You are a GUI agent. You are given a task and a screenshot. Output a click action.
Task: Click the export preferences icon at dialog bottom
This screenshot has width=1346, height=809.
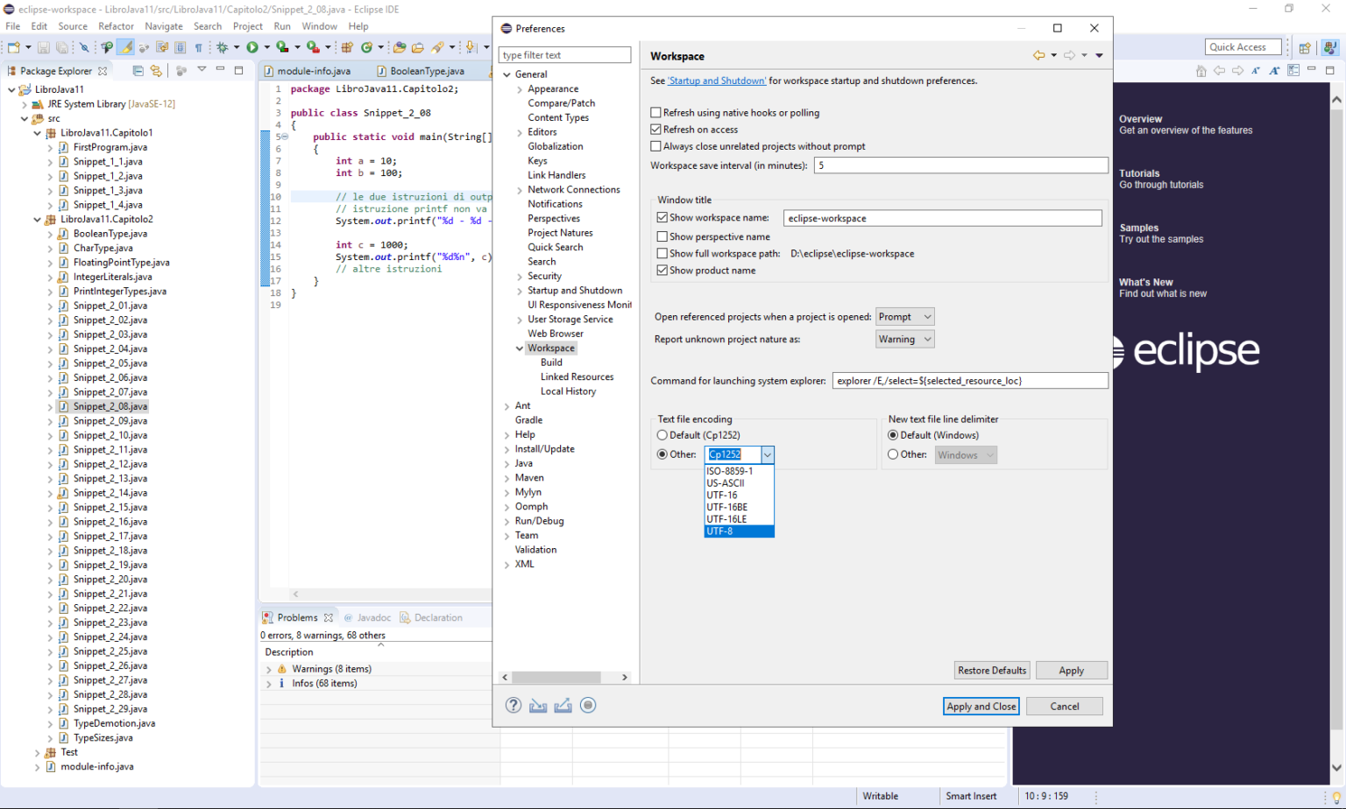563,705
